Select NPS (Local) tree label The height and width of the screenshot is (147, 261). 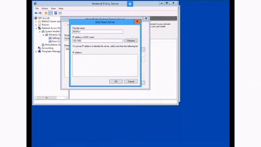coord(44,18)
